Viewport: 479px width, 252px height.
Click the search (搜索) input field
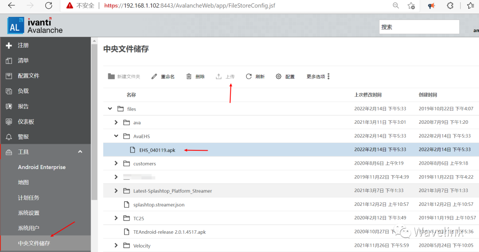(x=419, y=27)
